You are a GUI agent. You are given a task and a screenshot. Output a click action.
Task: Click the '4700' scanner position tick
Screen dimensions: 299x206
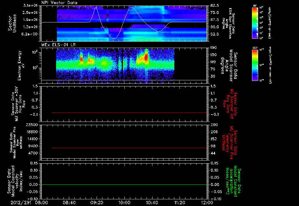[33, 153]
